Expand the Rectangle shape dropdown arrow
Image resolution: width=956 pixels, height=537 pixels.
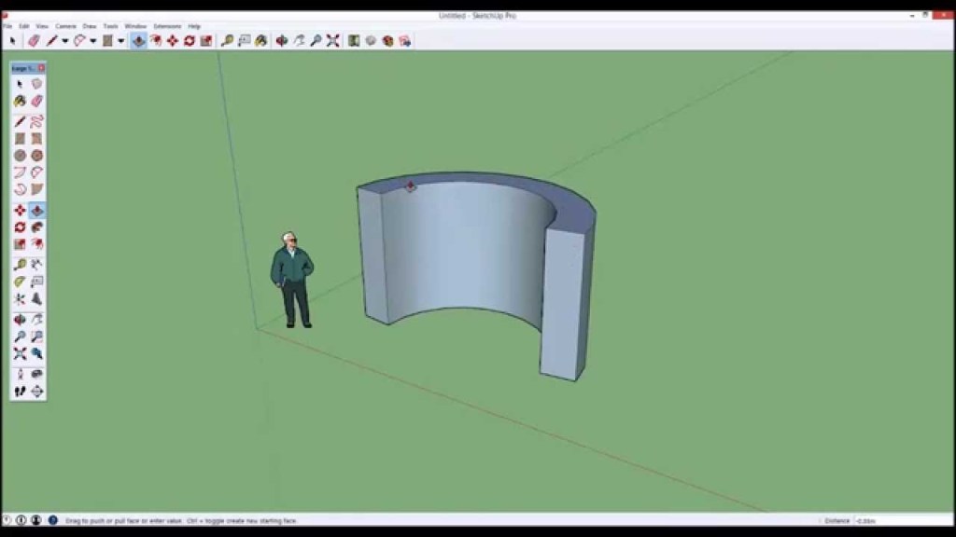(120, 41)
